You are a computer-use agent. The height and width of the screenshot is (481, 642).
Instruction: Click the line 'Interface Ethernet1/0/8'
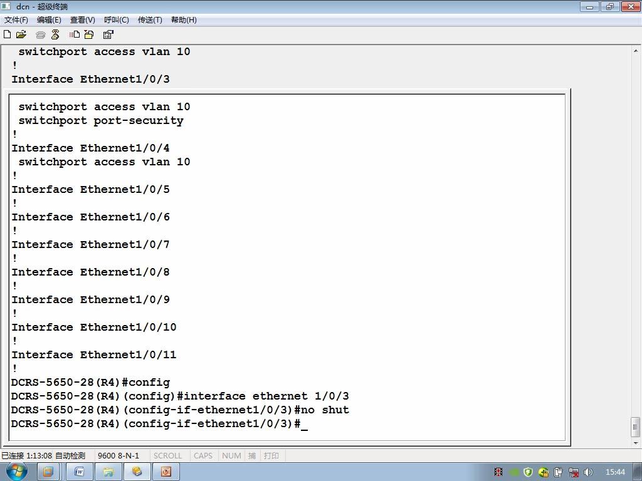pos(90,272)
